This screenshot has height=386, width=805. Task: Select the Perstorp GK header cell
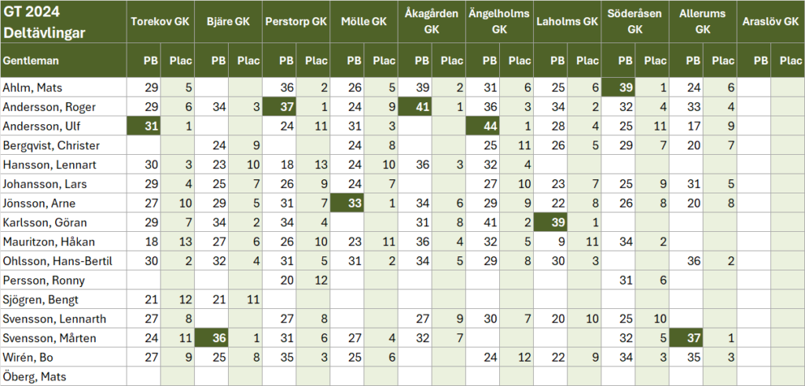coord(296,22)
